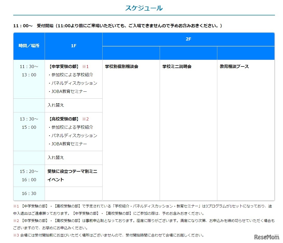Screen dimensions: 283x243
Task: Select the 学校ミニ説明会 cell
Action: 178,66
